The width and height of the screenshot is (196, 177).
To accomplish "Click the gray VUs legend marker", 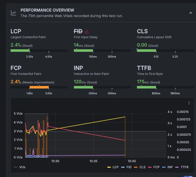I will coord(16,167).
